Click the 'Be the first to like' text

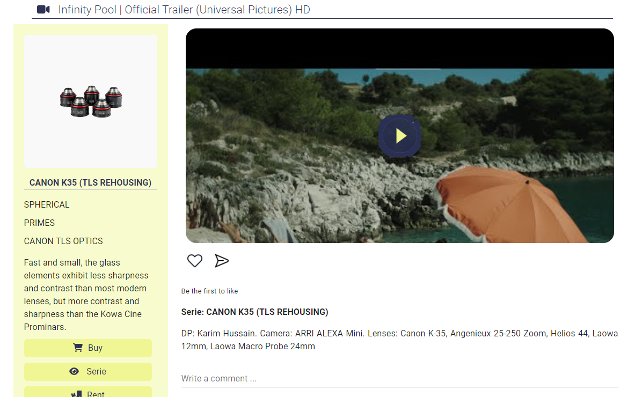[x=209, y=291]
